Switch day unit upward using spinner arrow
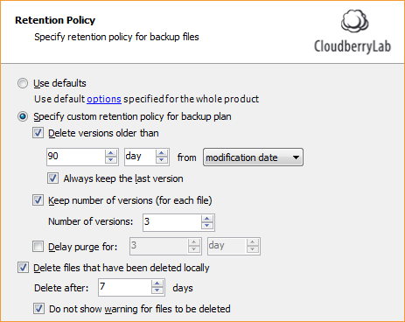The width and height of the screenshot is (405, 322). click(162, 153)
